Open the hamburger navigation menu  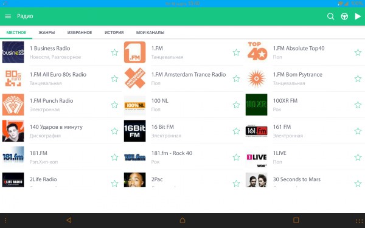(8, 16)
